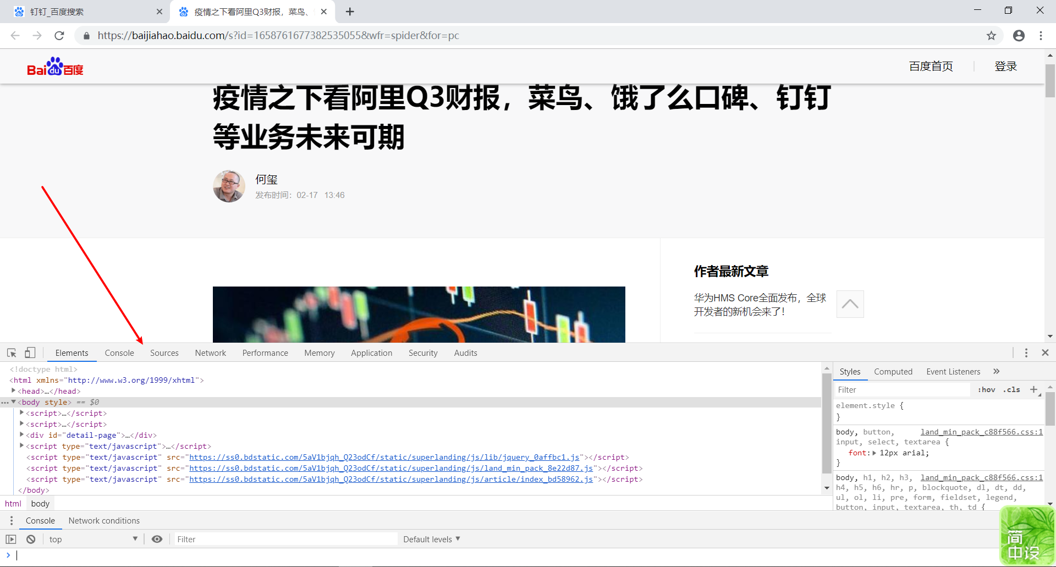The height and width of the screenshot is (567, 1056).
Task: Open the Performance tab
Action: 265,353
